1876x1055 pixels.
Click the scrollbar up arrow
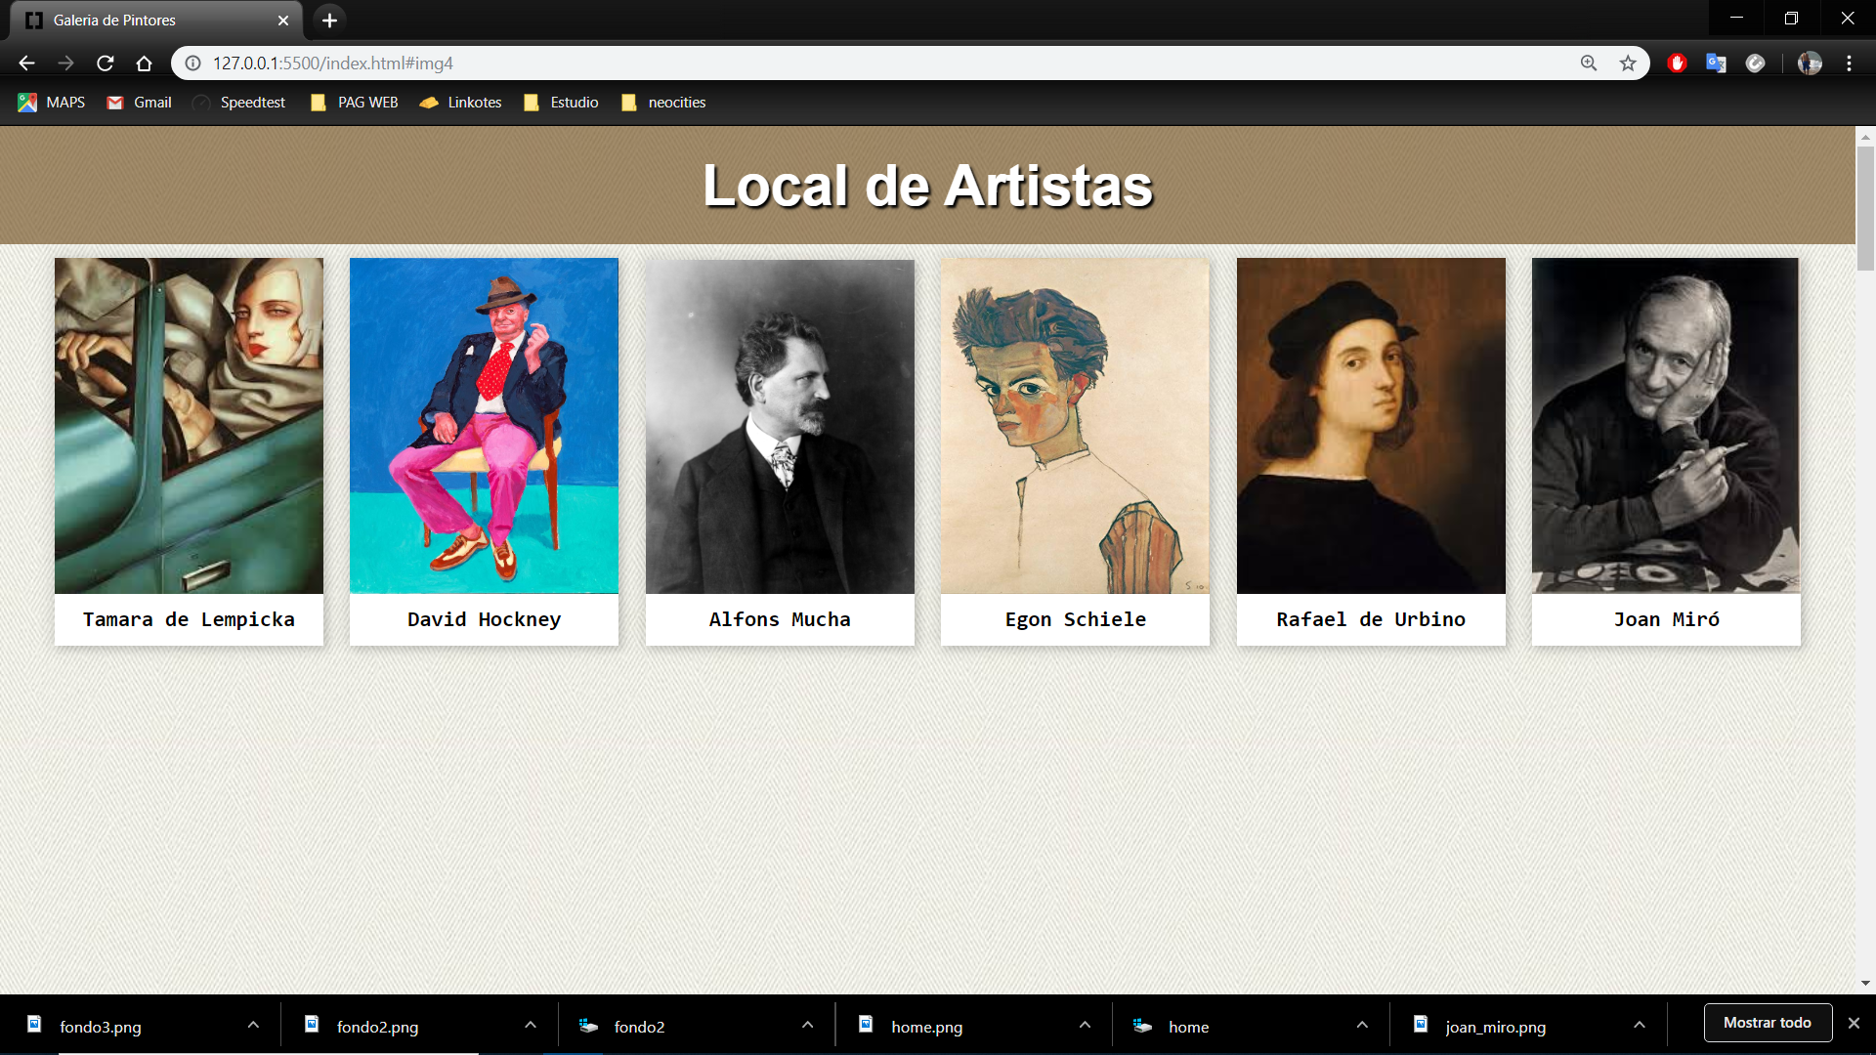tap(1865, 136)
